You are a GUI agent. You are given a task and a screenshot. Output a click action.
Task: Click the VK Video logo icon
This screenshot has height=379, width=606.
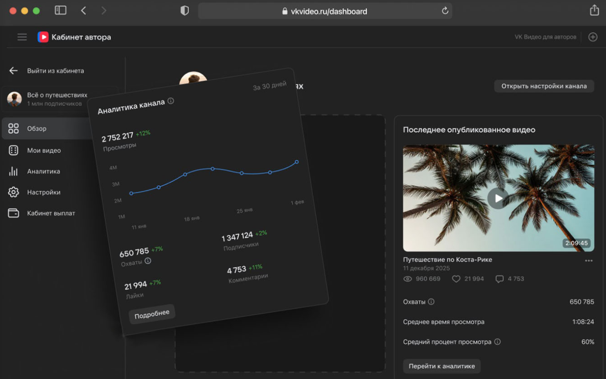click(43, 37)
